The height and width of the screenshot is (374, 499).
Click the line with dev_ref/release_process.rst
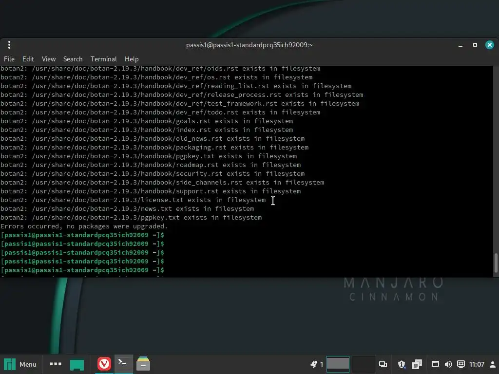coord(182,95)
